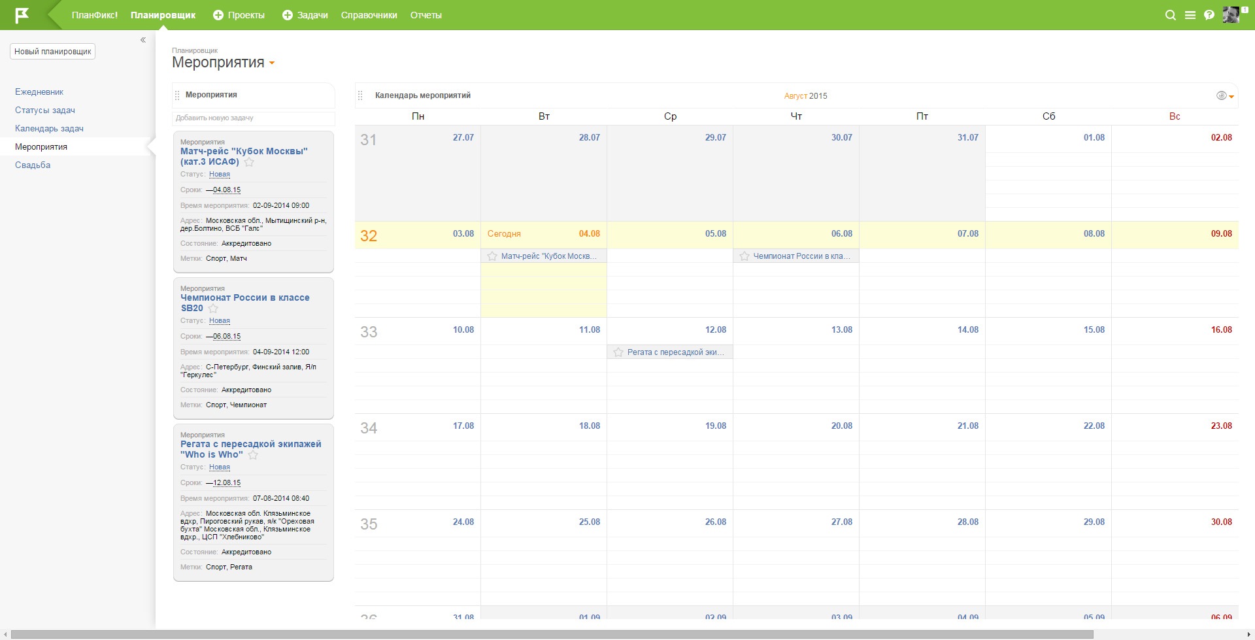The width and height of the screenshot is (1255, 640).
Task: Select the date 27.07 in calendar
Action: tap(463, 138)
